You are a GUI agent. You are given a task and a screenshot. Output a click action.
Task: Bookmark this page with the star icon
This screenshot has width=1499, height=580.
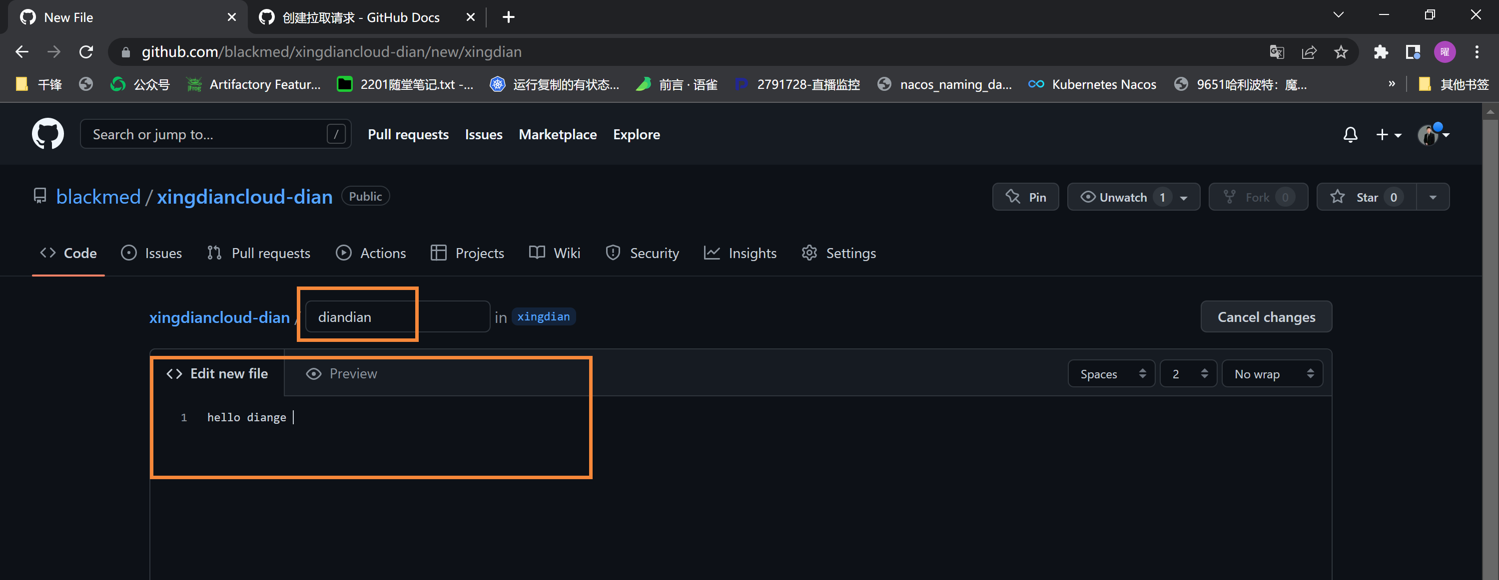[x=1341, y=52]
